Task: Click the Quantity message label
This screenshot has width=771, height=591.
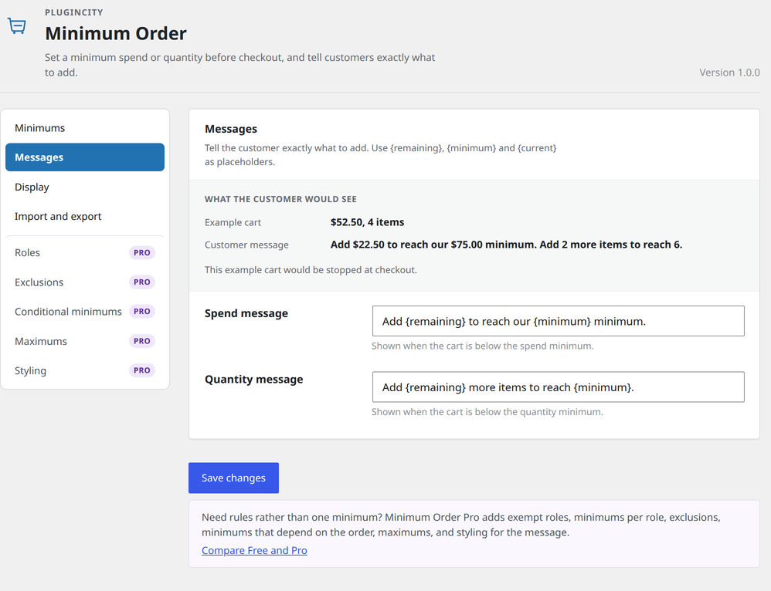Action: point(253,380)
